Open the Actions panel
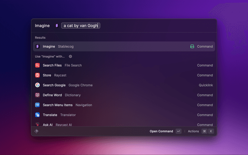Viewport: 248px width, 155px height. pos(193,131)
